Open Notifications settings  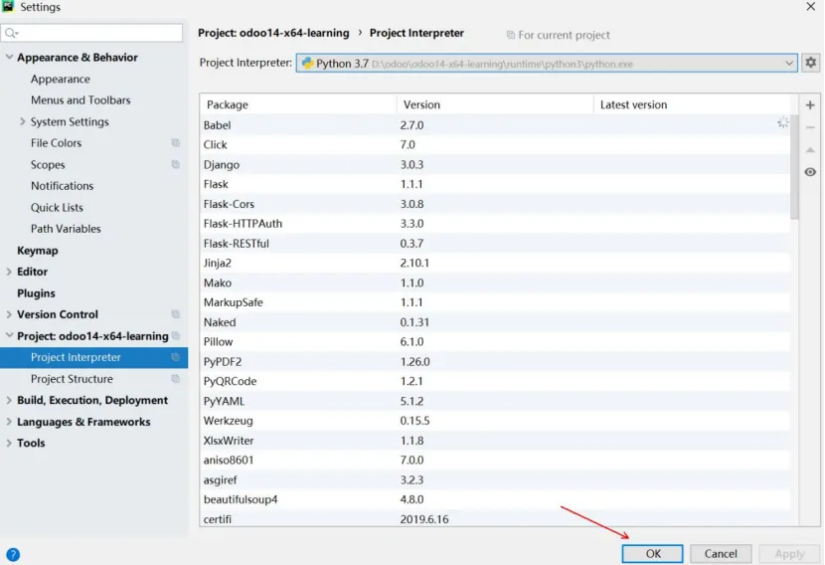pyautogui.click(x=62, y=186)
